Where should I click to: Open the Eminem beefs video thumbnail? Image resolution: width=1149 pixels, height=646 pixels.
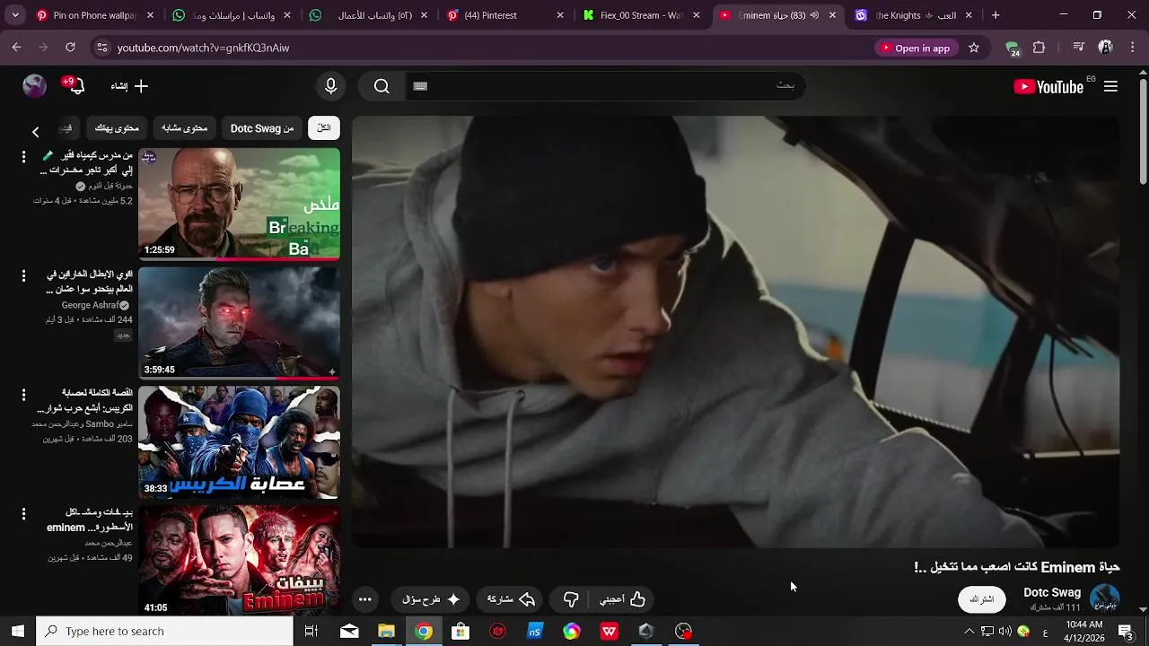click(x=239, y=561)
